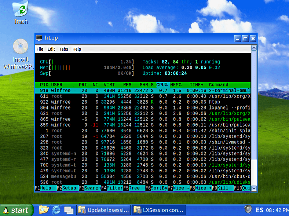Launch the file manager from the taskbar
Viewport: 289px width, 216px height.
(x=44, y=210)
